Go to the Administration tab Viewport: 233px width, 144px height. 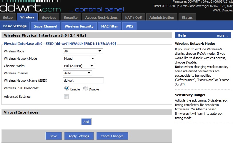(162, 18)
